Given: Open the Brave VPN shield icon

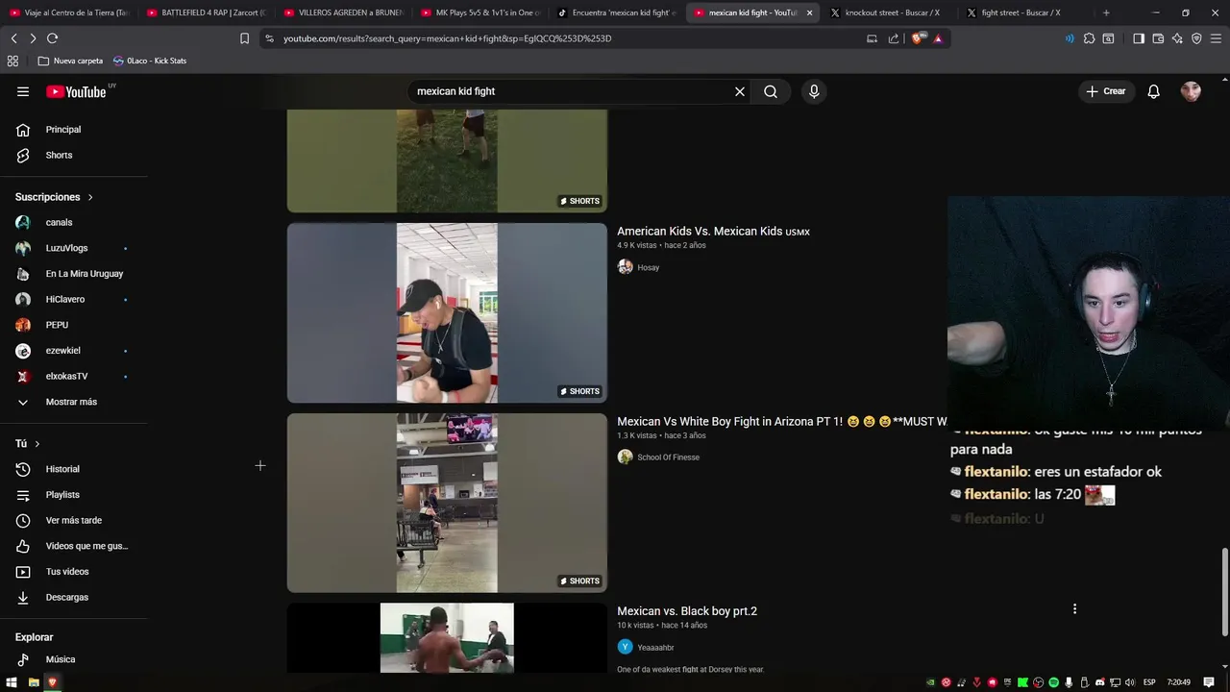Looking at the screenshot, I should point(1196,38).
